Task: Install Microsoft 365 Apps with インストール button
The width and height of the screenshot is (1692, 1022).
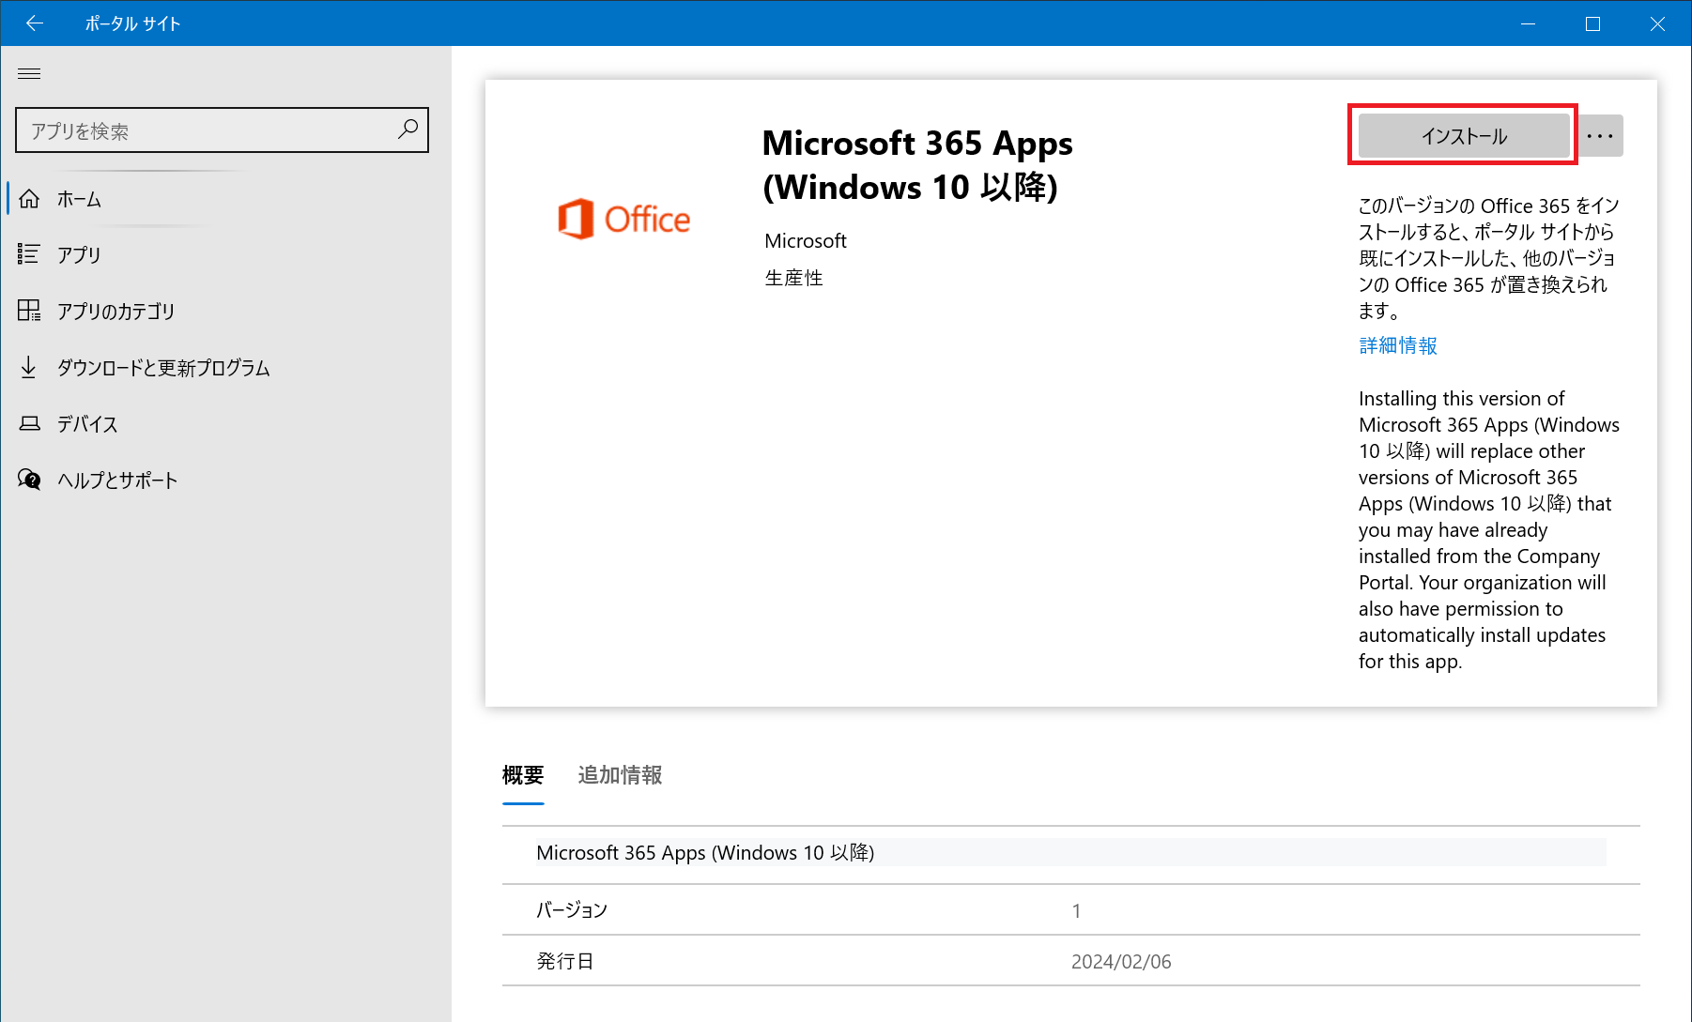Action: tap(1464, 136)
